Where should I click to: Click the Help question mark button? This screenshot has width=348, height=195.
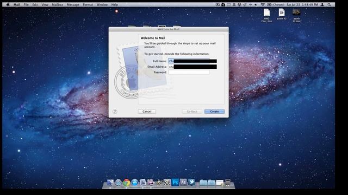coord(115,112)
